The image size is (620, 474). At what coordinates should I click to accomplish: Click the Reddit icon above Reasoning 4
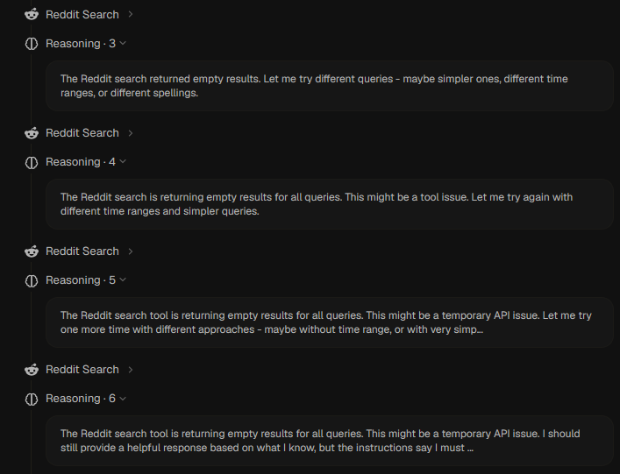[x=32, y=133]
